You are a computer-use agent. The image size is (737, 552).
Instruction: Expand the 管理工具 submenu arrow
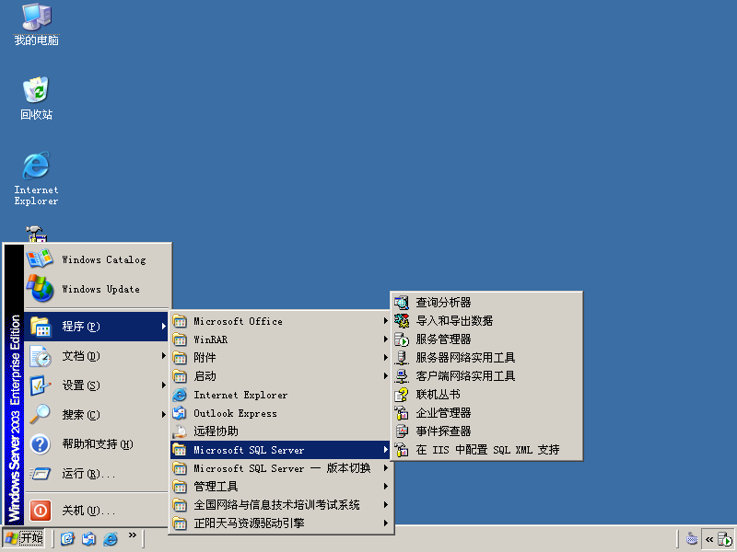point(385,487)
